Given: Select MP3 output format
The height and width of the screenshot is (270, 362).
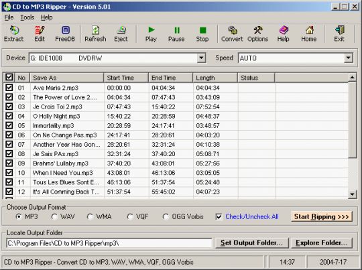Looking at the screenshot, I should coord(19,216).
